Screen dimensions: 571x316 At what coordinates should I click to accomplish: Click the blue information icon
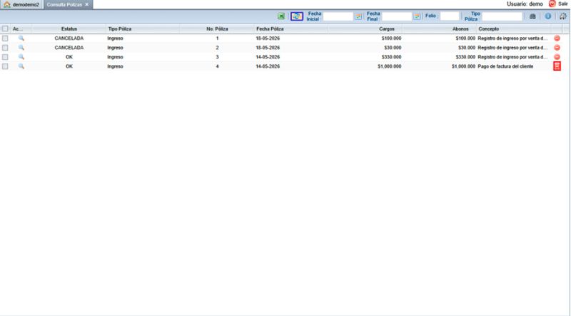point(547,16)
